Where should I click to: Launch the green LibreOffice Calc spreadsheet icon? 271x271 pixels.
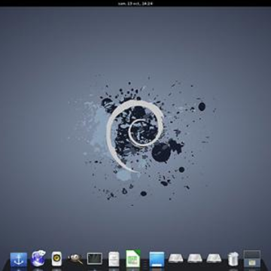coord(133,258)
